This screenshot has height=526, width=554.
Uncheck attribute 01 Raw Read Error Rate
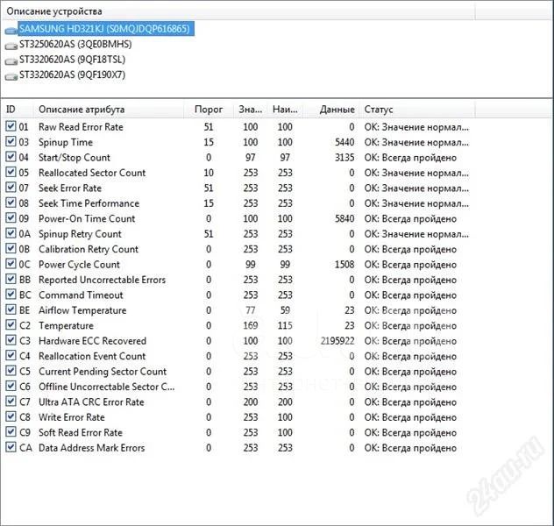[x=11, y=126]
